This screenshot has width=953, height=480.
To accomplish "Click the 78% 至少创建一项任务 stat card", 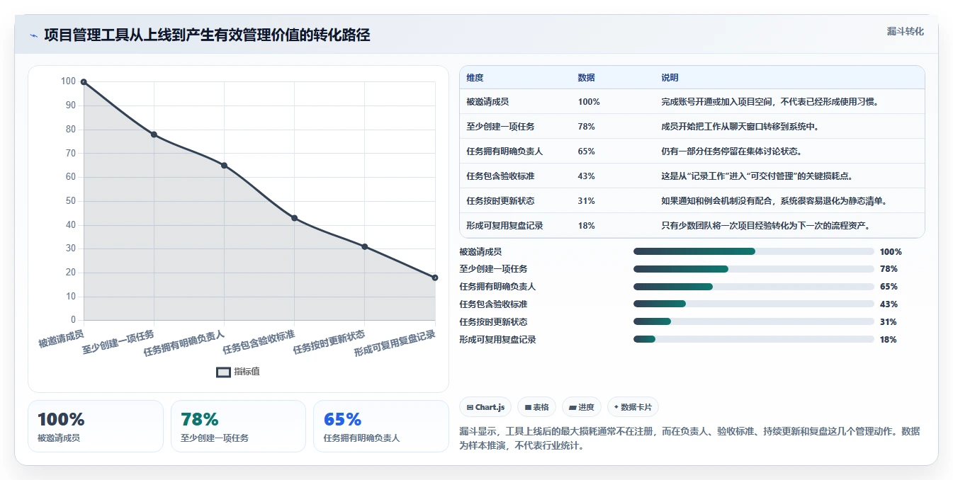I will (x=238, y=426).
